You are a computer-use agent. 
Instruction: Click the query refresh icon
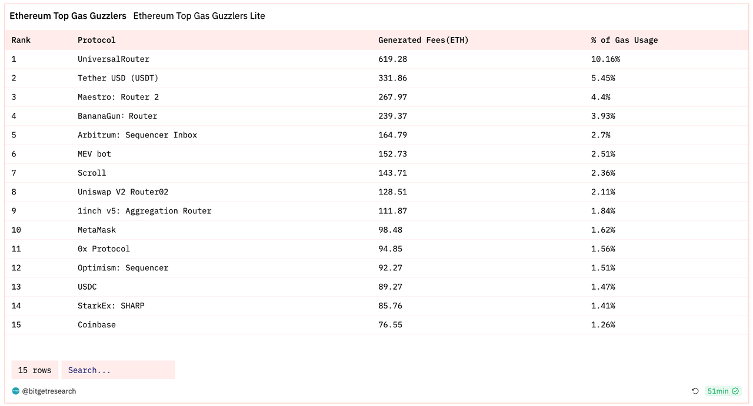point(695,391)
